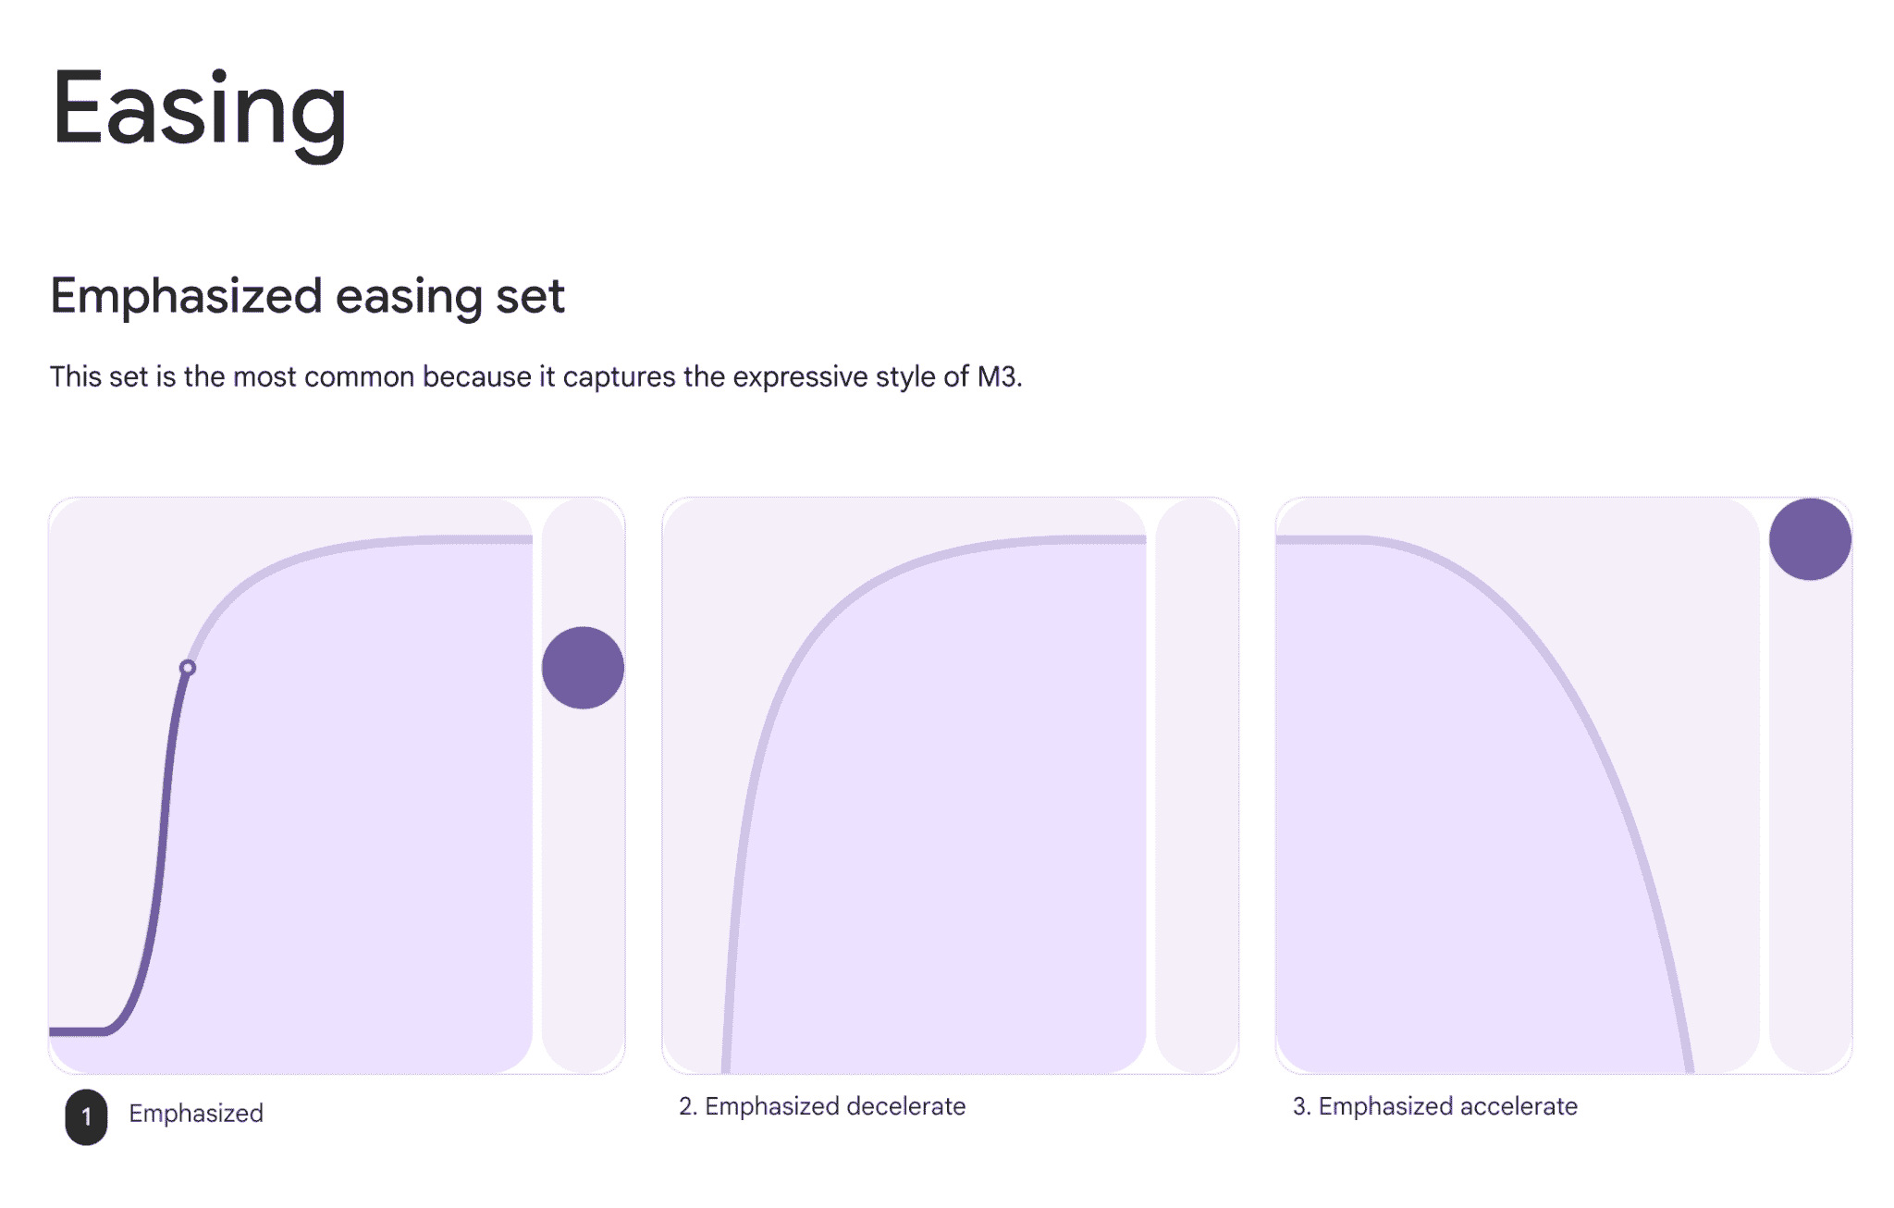Click the "2. Emphasized decelerate" caption
1894x1208 pixels.
(x=822, y=1106)
